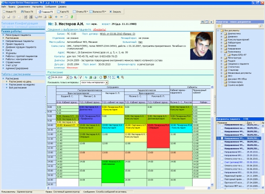Click the open-folder icon in the top toolbar

click(x=50, y=17)
